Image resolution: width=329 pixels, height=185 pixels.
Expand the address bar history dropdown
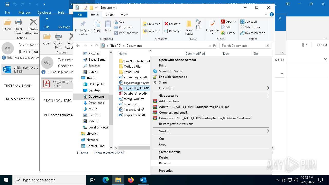[210, 46]
